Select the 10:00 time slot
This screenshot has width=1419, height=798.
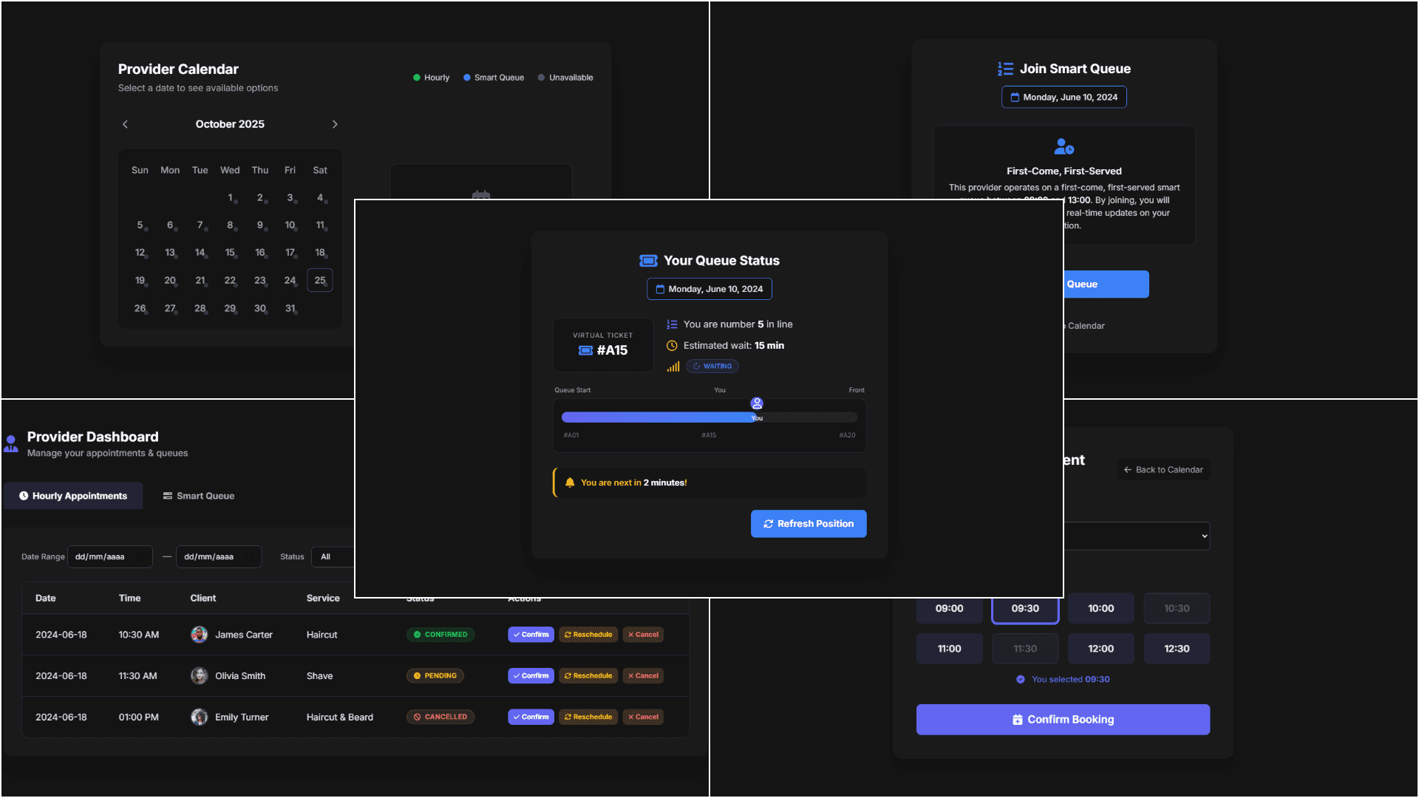(x=1100, y=609)
